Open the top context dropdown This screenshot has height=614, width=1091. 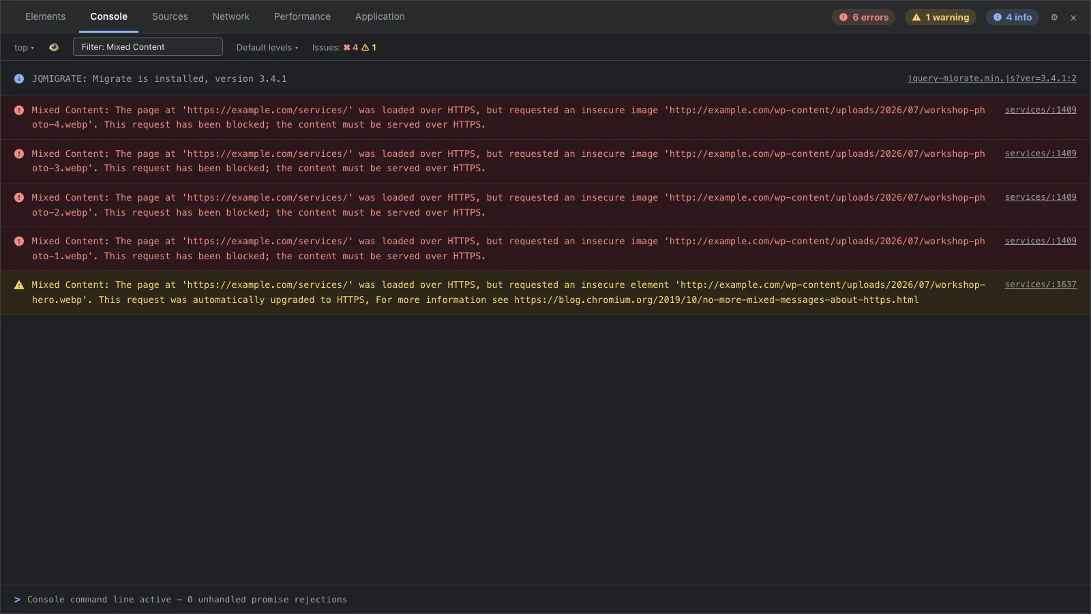24,47
